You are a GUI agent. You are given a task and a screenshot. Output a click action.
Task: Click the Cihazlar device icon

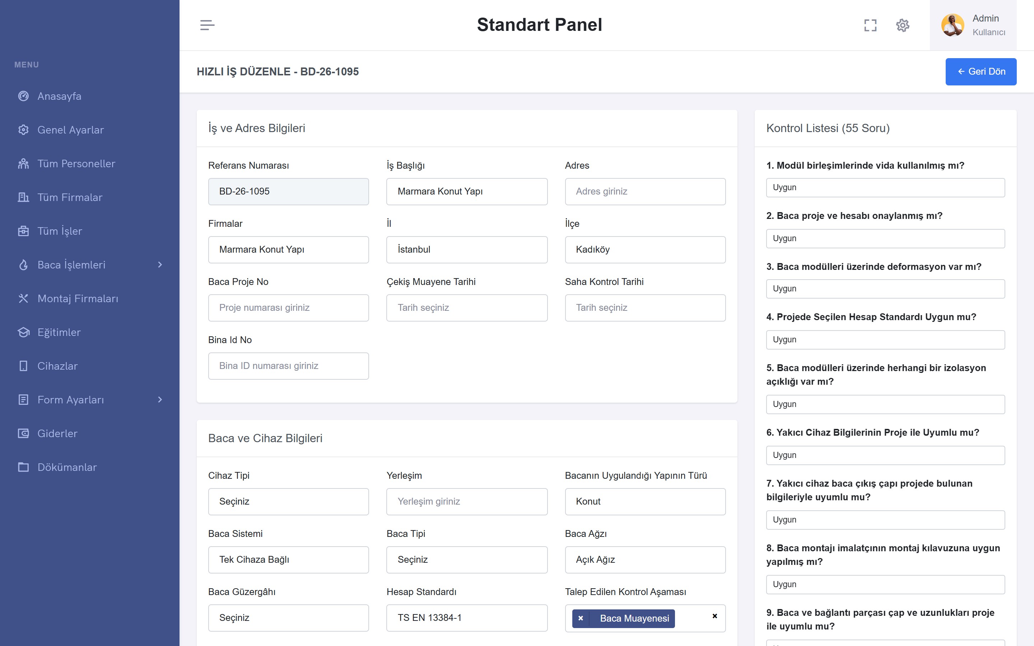coord(23,366)
